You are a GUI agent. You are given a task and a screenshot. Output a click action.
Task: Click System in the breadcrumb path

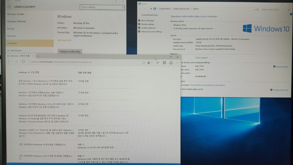[x=196, y=9]
